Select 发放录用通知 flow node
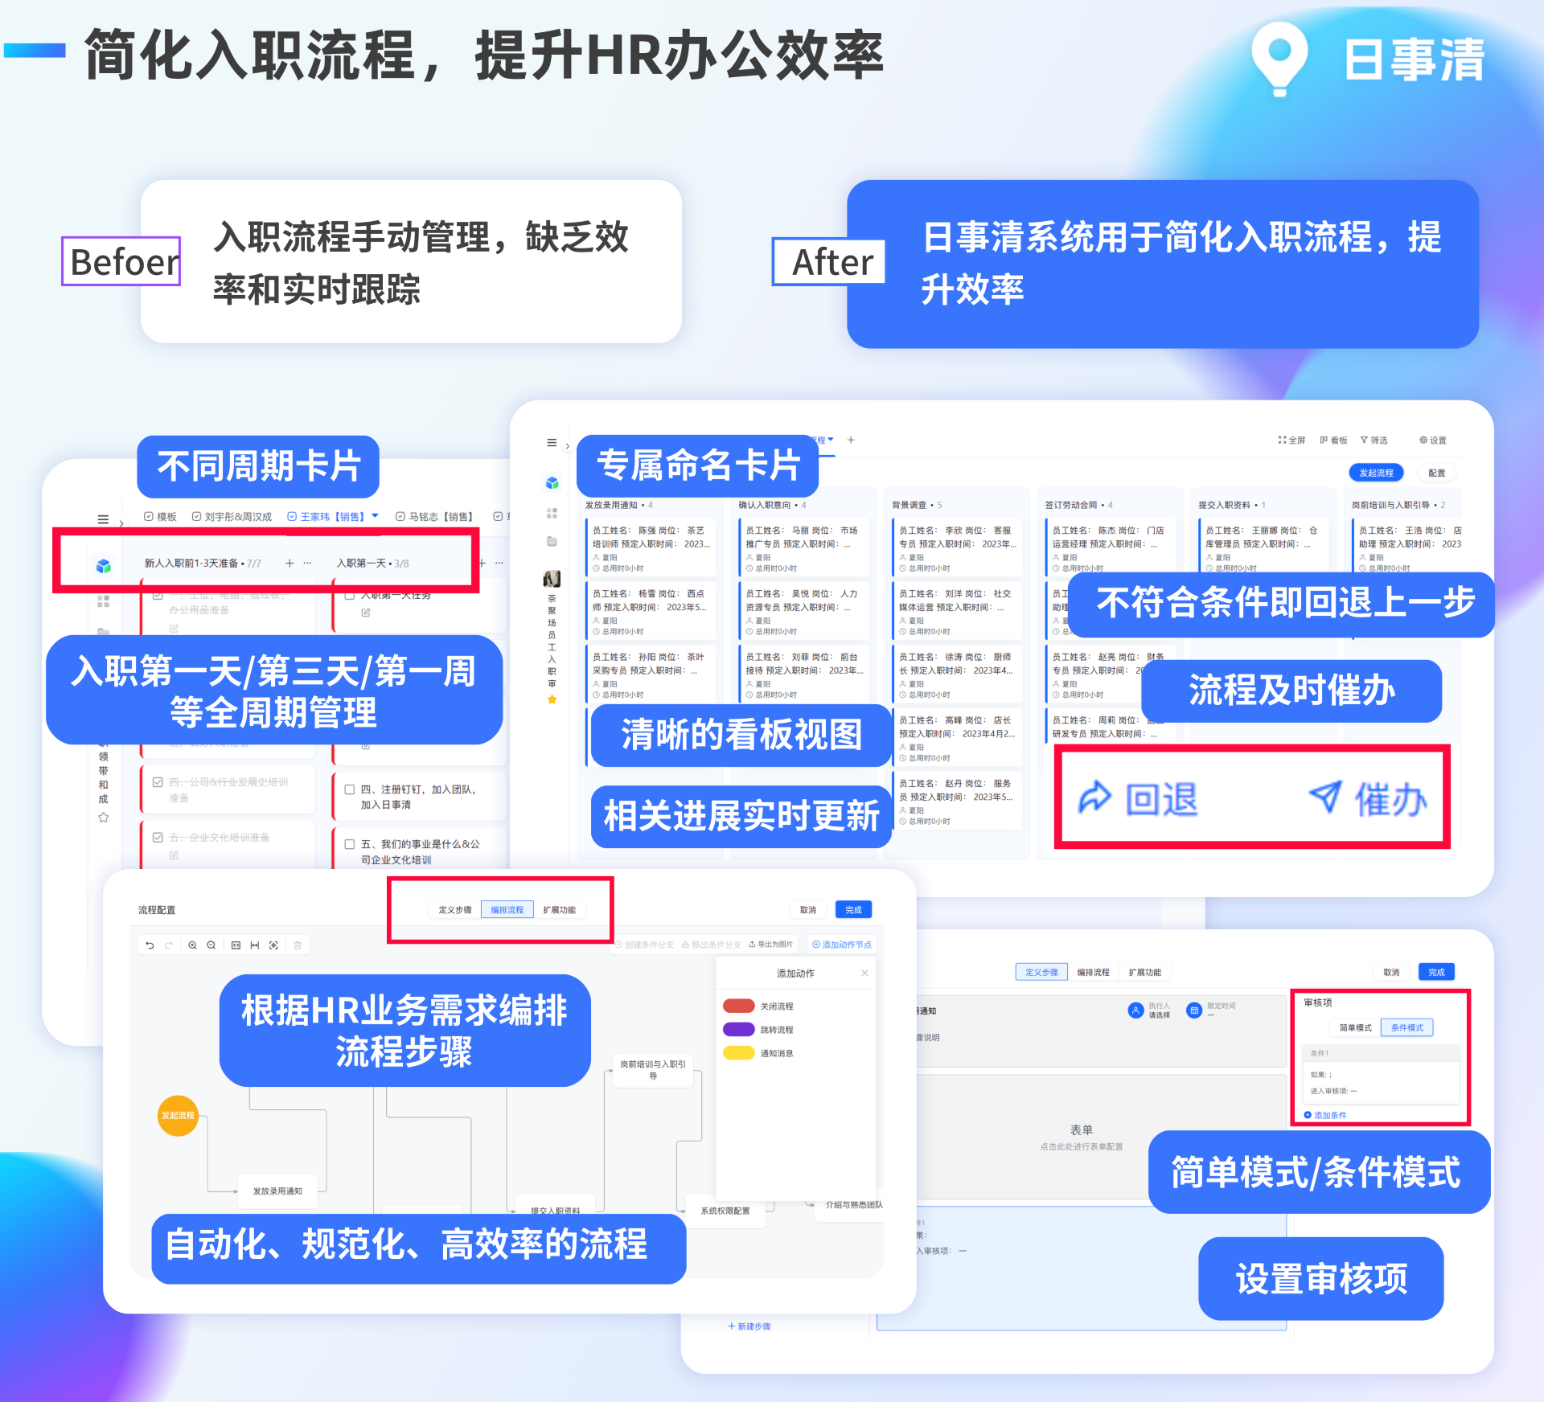Viewport: 1544px width, 1402px height. click(x=277, y=1191)
